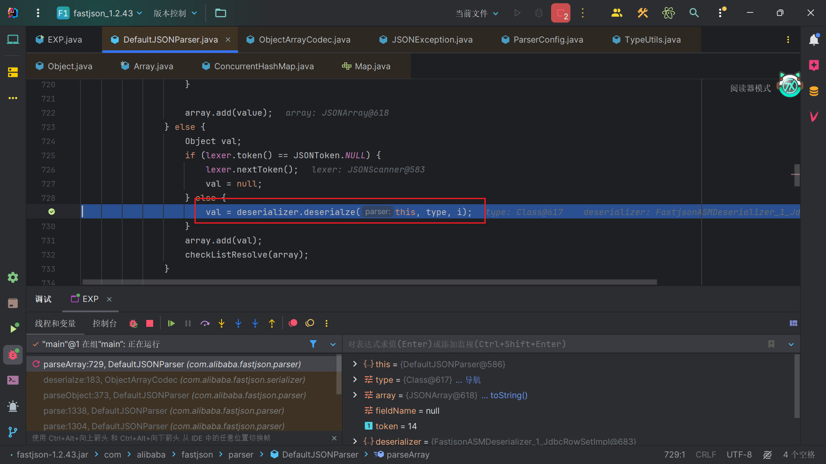This screenshot has height=464, width=826.
Task: Open the fastjson_1.2.43 project dropdown
Action: [100, 13]
